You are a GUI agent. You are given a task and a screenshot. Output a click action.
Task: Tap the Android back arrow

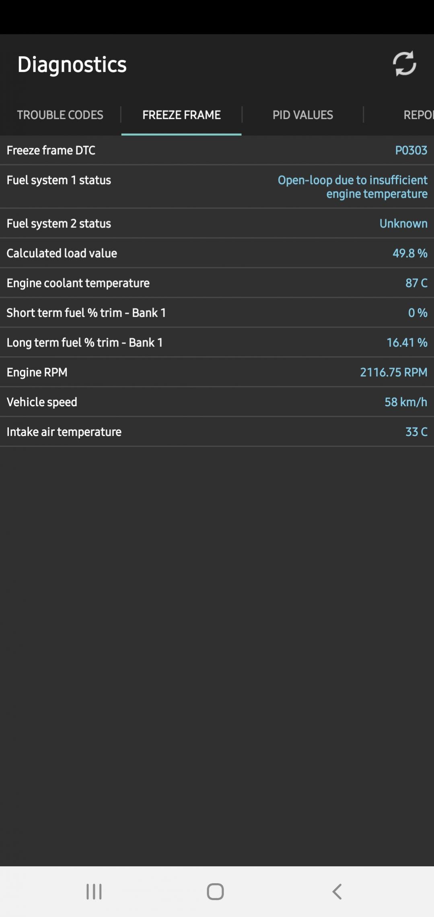337,891
